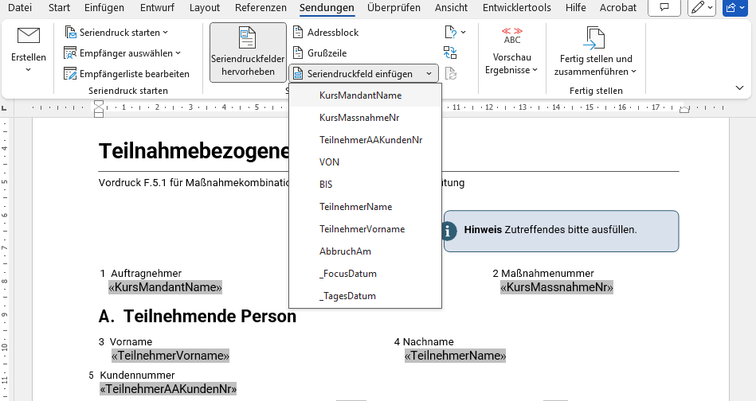756x401 pixels.
Task: Select KursMandantName from field list
Action: pos(360,95)
